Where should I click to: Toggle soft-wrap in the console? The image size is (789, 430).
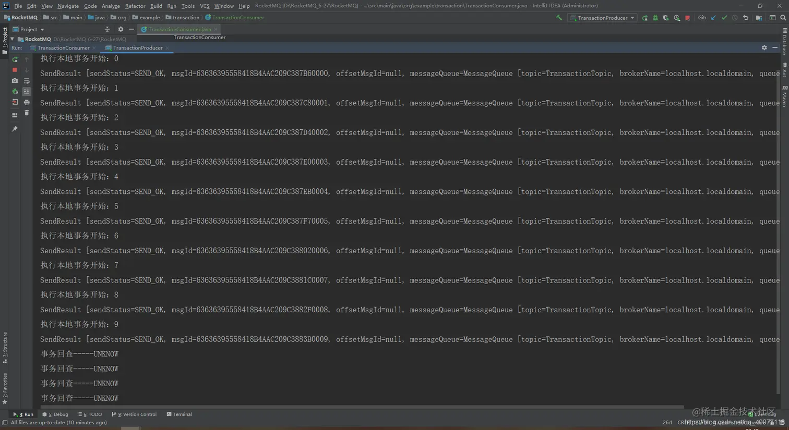pyautogui.click(x=27, y=81)
